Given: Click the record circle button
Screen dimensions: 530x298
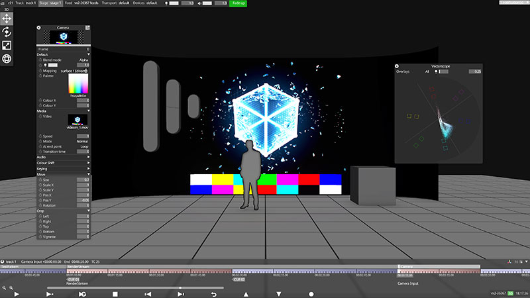Looking at the screenshot, I should (x=311, y=293).
